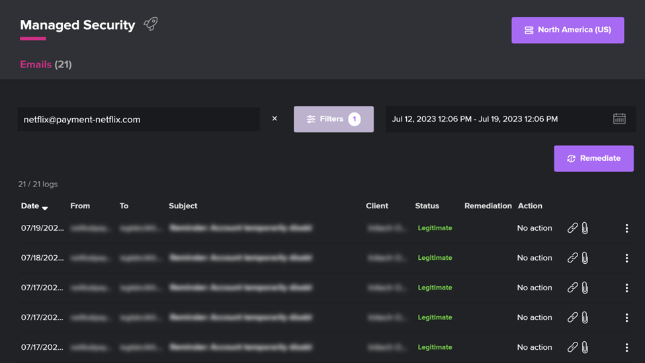Viewport: 645px width, 363px height.
Task: Click the rocket icon beside Managed Security
Action: pos(151,24)
